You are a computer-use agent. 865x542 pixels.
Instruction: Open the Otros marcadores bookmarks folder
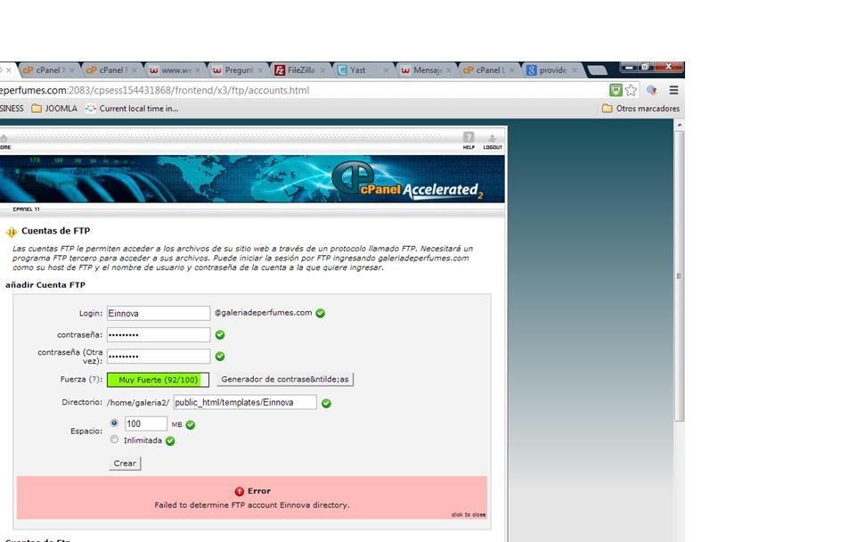point(641,109)
